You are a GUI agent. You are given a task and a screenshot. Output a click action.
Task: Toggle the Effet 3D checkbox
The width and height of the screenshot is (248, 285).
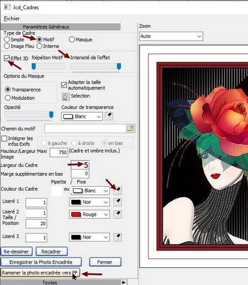click(x=7, y=58)
